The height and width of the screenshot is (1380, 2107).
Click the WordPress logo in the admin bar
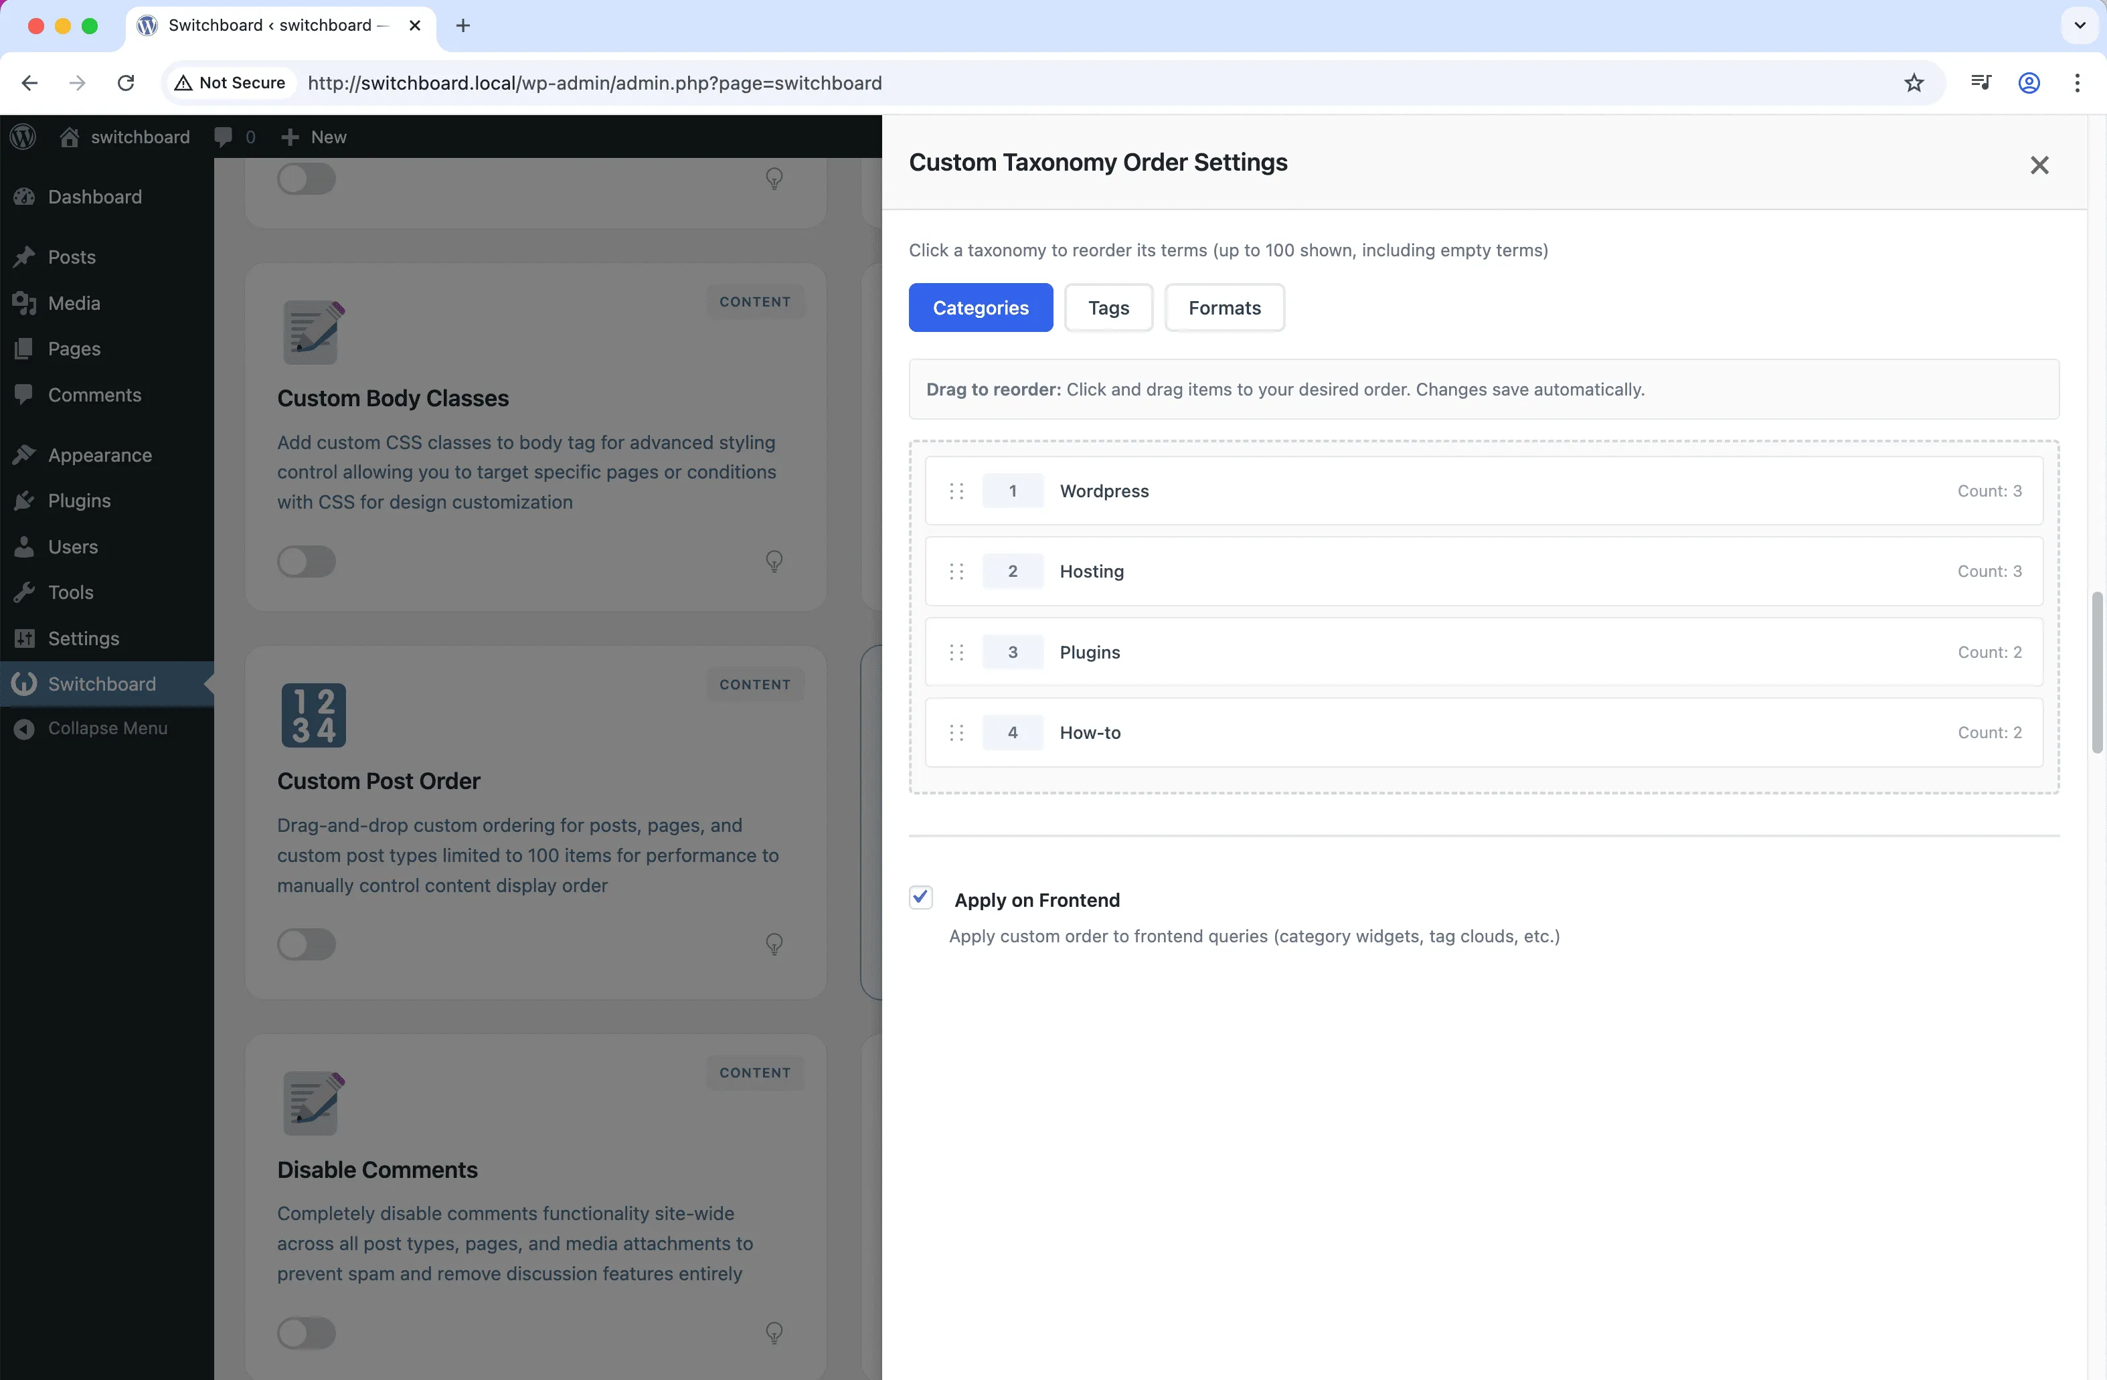(x=23, y=137)
